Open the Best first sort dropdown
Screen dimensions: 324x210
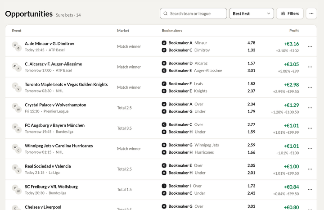point(252,14)
